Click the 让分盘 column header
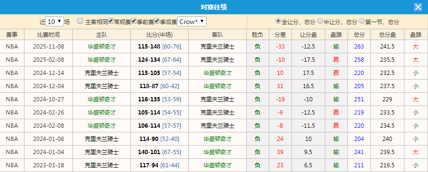The height and width of the screenshot is (172, 428). click(308, 35)
